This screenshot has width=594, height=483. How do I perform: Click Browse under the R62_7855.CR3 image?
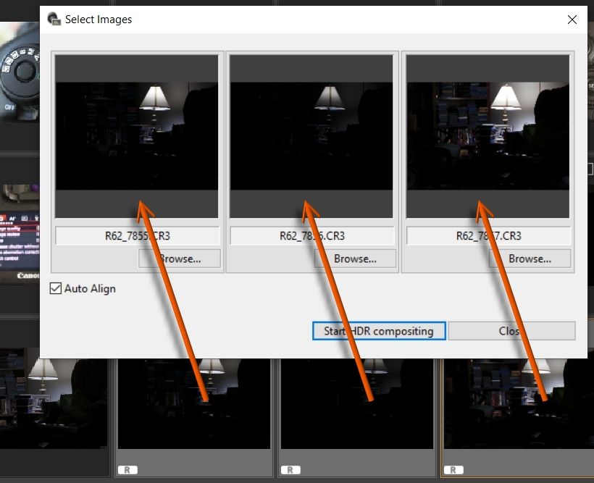(x=179, y=259)
